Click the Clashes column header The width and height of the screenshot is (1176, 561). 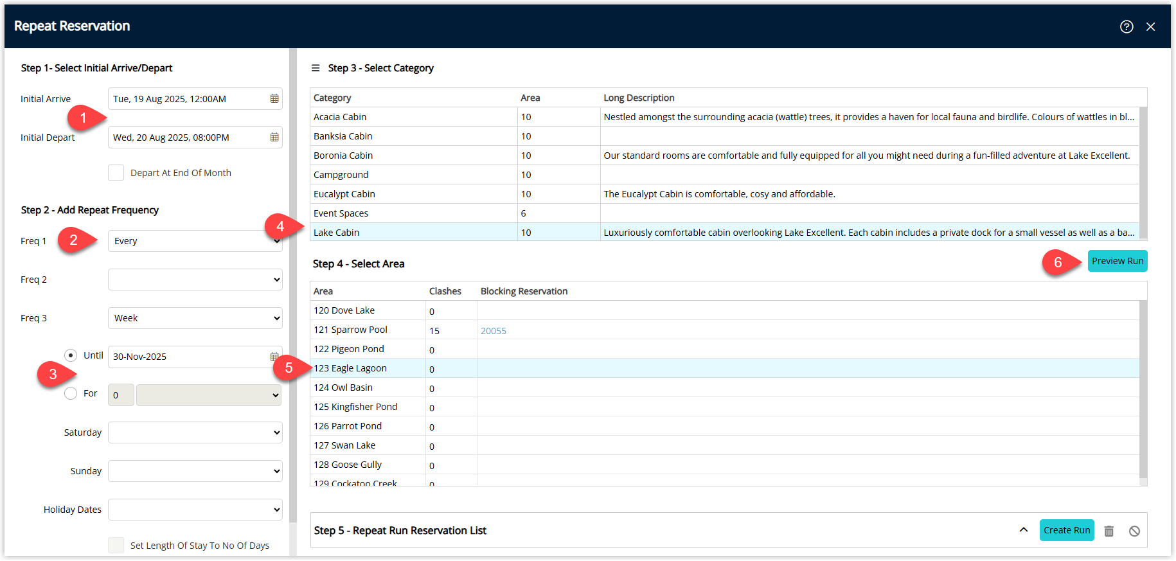click(445, 291)
